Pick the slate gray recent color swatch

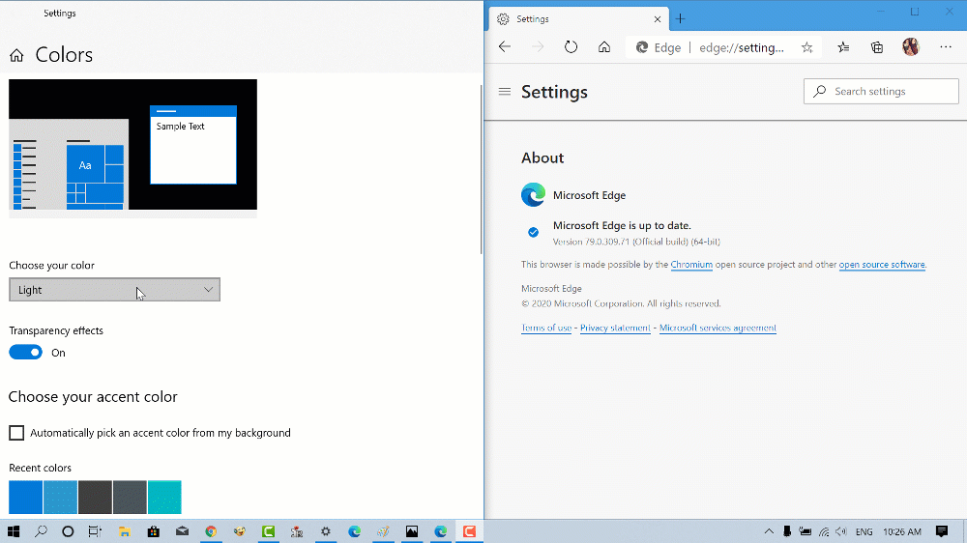130,497
